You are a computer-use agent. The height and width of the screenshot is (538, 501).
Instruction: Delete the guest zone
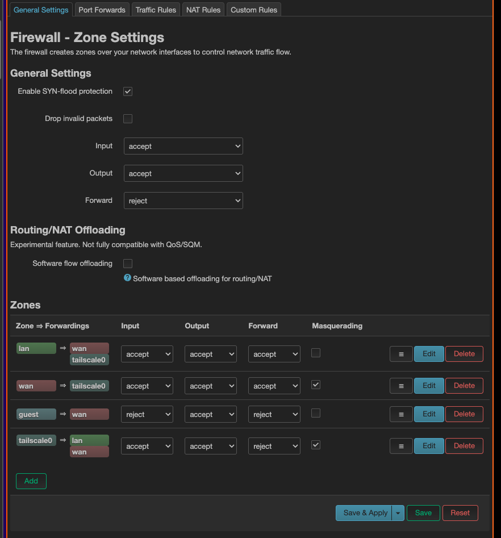pyautogui.click(x=464, y=414)
